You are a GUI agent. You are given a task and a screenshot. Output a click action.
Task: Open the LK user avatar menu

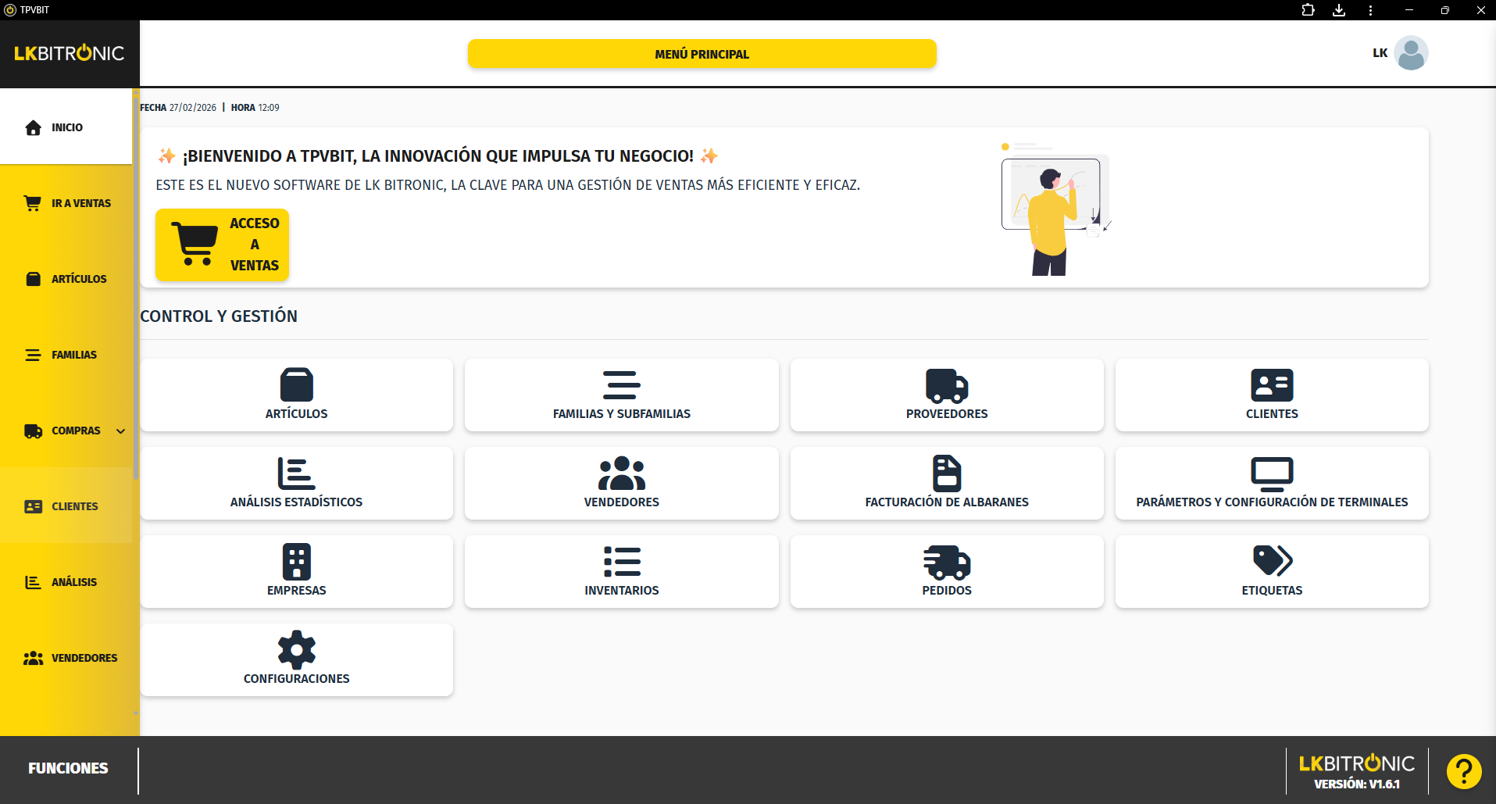(1410, 53)
